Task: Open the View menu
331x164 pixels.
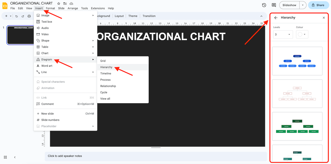Action: coord(29,8)
